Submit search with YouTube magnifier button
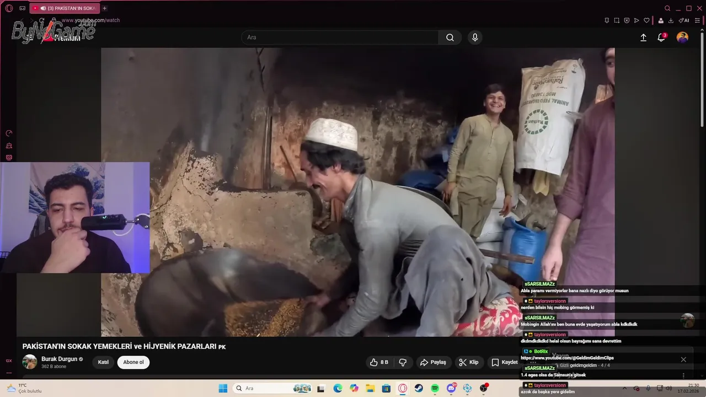This screenshot has height=397, width=706. coord(450,37)
